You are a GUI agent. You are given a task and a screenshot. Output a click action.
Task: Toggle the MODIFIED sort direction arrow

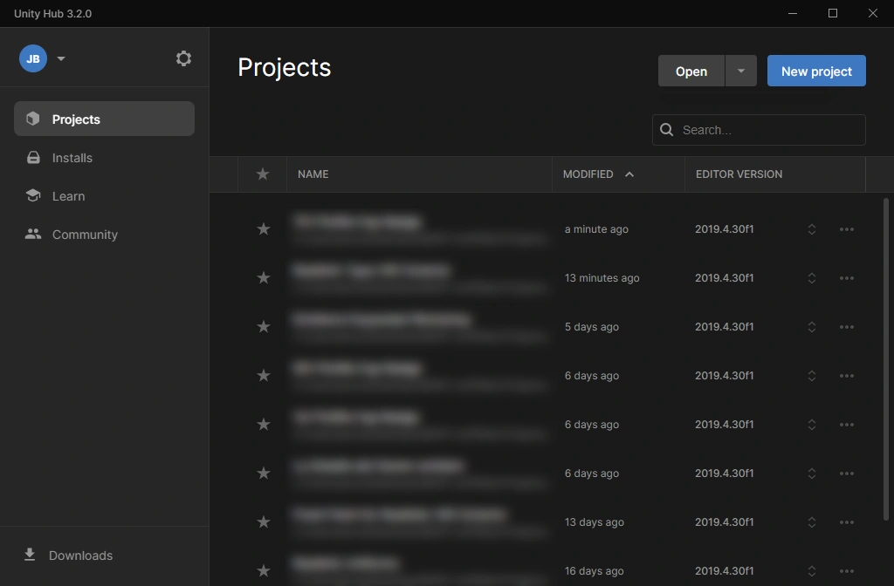pos(629,174)
